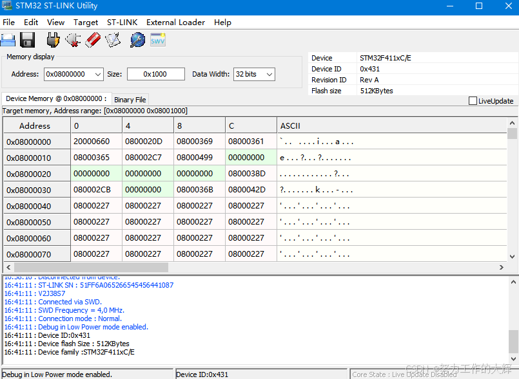Open the SWV viewer icon
Screen dimensions: 519x379
[x=157, y=40]
